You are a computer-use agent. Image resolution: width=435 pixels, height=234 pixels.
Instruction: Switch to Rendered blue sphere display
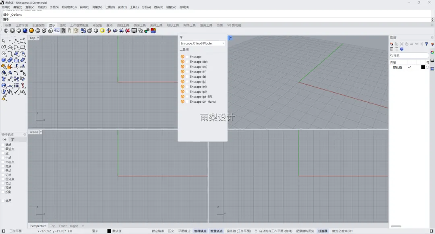(x=25, y=31)
